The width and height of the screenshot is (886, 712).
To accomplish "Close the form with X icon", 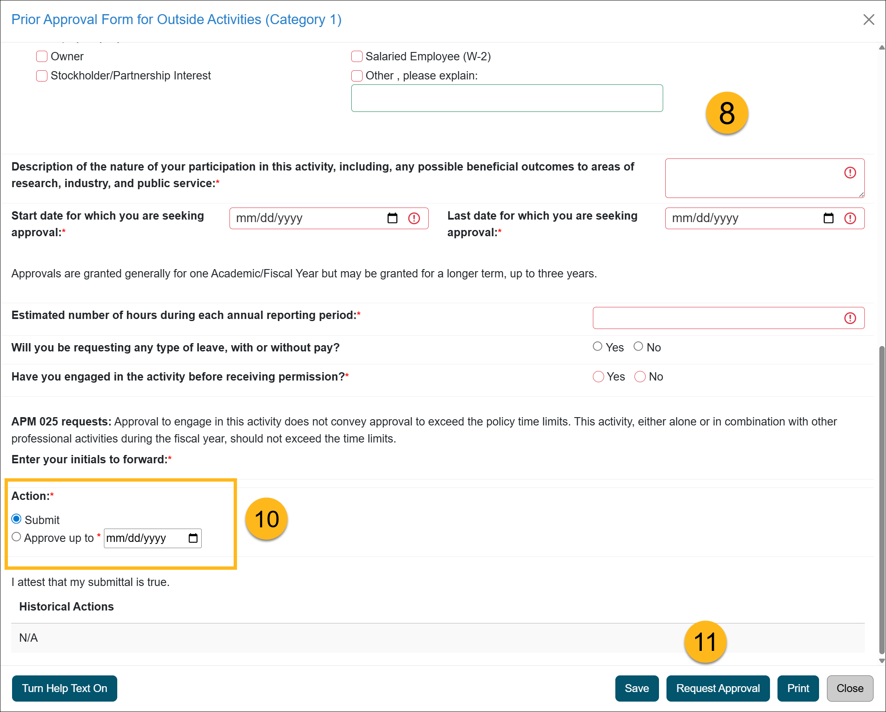I will [869, 20].
